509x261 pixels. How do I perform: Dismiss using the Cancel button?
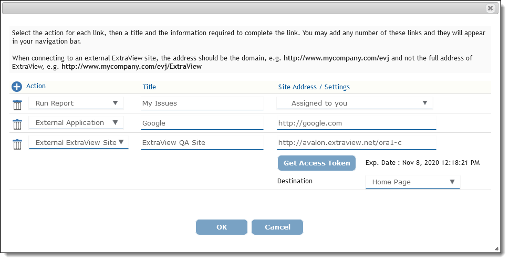click(x=277, y=227)
